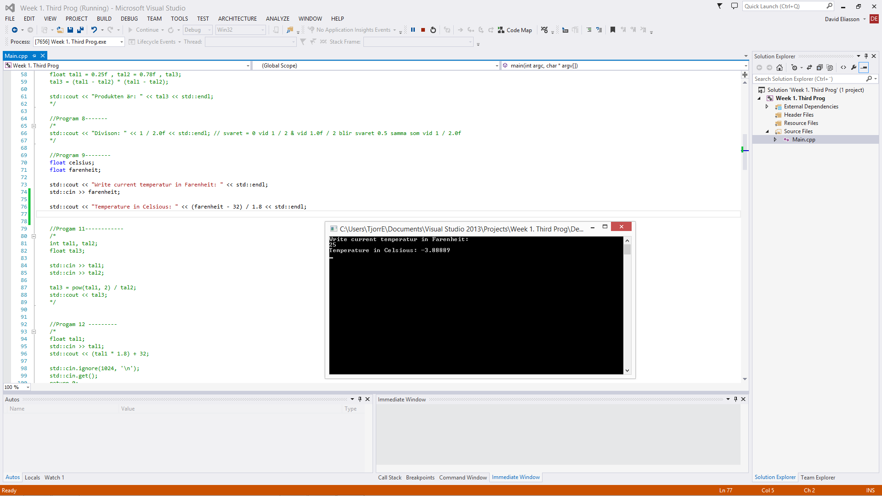Click Collapse All in Solution Explorer
This screenshot has width=882, height=496.
click(x=819, y=68)
